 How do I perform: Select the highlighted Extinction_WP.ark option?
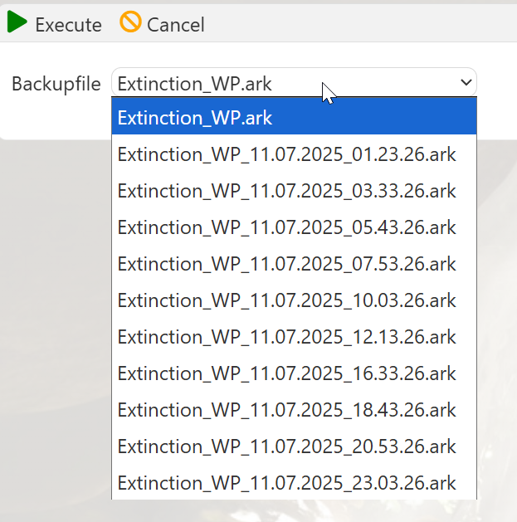[x=294, y=118]
